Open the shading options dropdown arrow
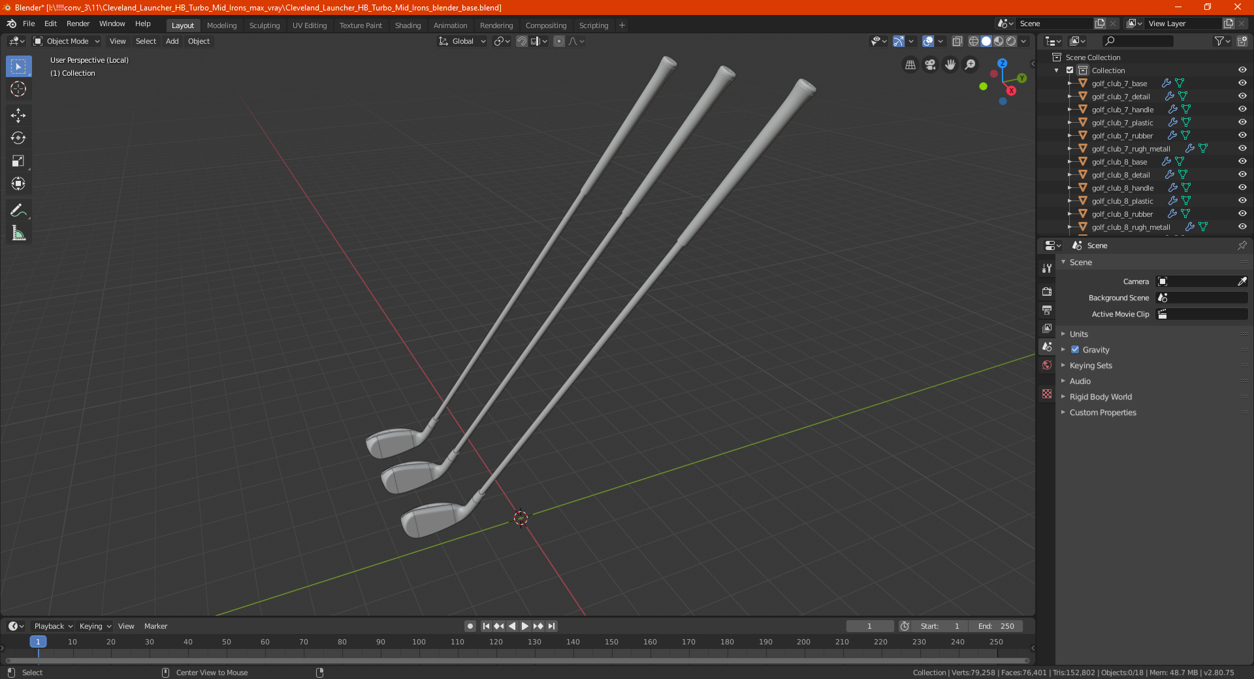1254x679 pixels. click(1023, 41)
